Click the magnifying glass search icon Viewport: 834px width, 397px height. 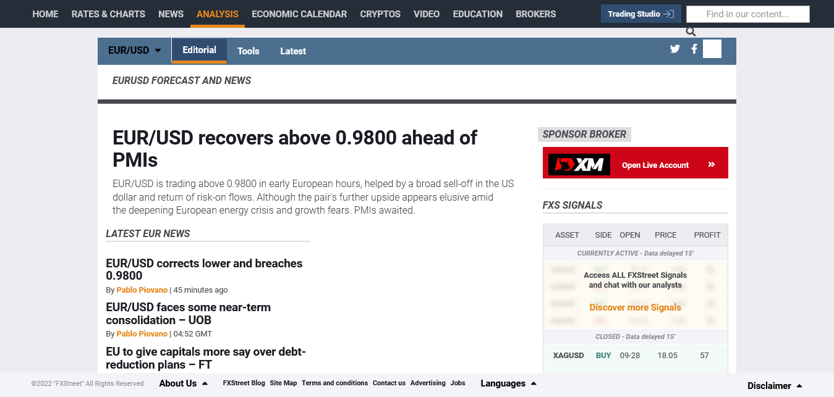[x=691, y=32]
